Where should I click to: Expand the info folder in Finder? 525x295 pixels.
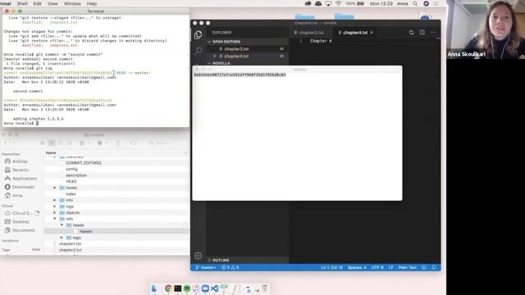(55, 200)
